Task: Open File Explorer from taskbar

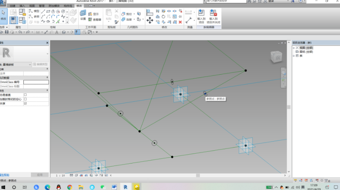Action: point(81,187)
